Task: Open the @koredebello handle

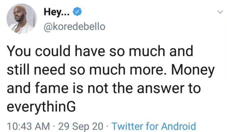Action: coord(74,26)
